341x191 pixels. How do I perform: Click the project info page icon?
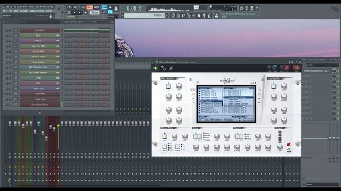(x=199, y=15)
